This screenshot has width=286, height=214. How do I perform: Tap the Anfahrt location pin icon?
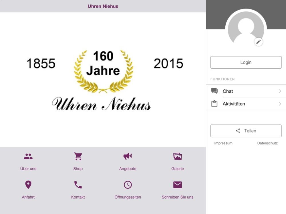[x=28, y=185]
